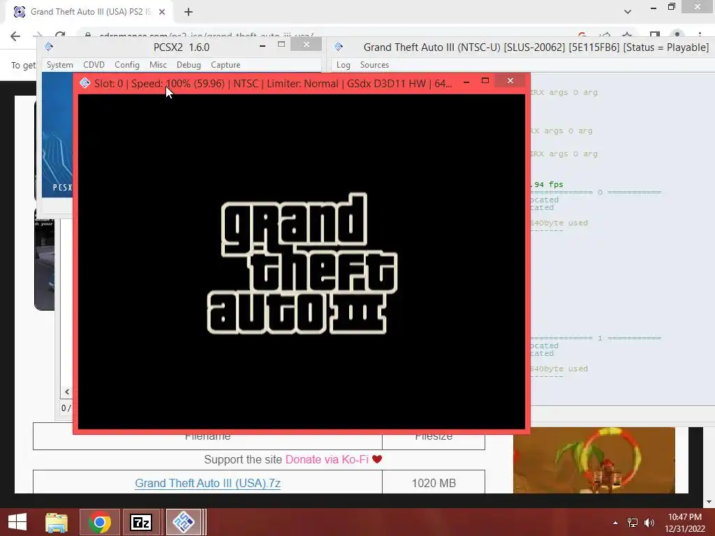Minimize the PCSX2 1.6.0 main window

263,45
